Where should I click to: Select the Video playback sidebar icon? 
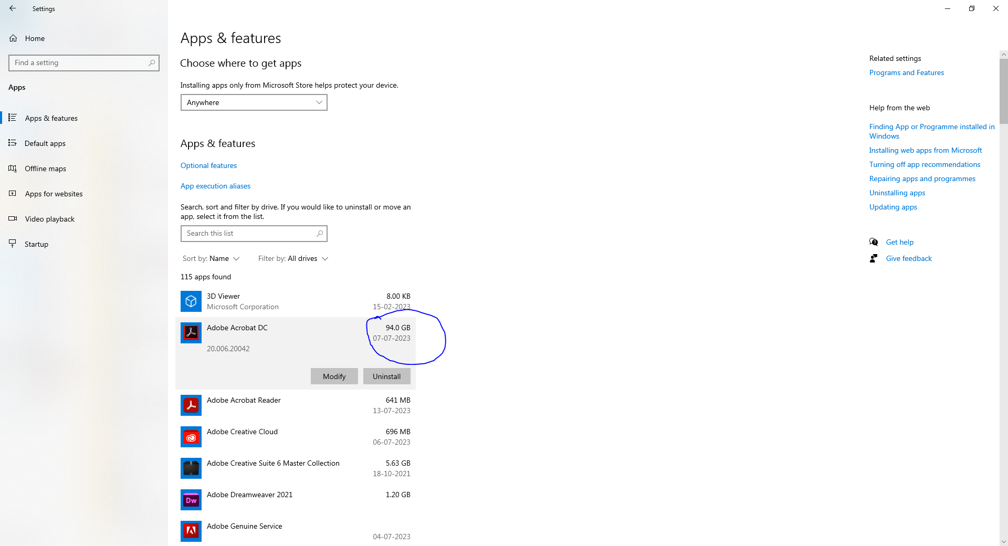13,218
